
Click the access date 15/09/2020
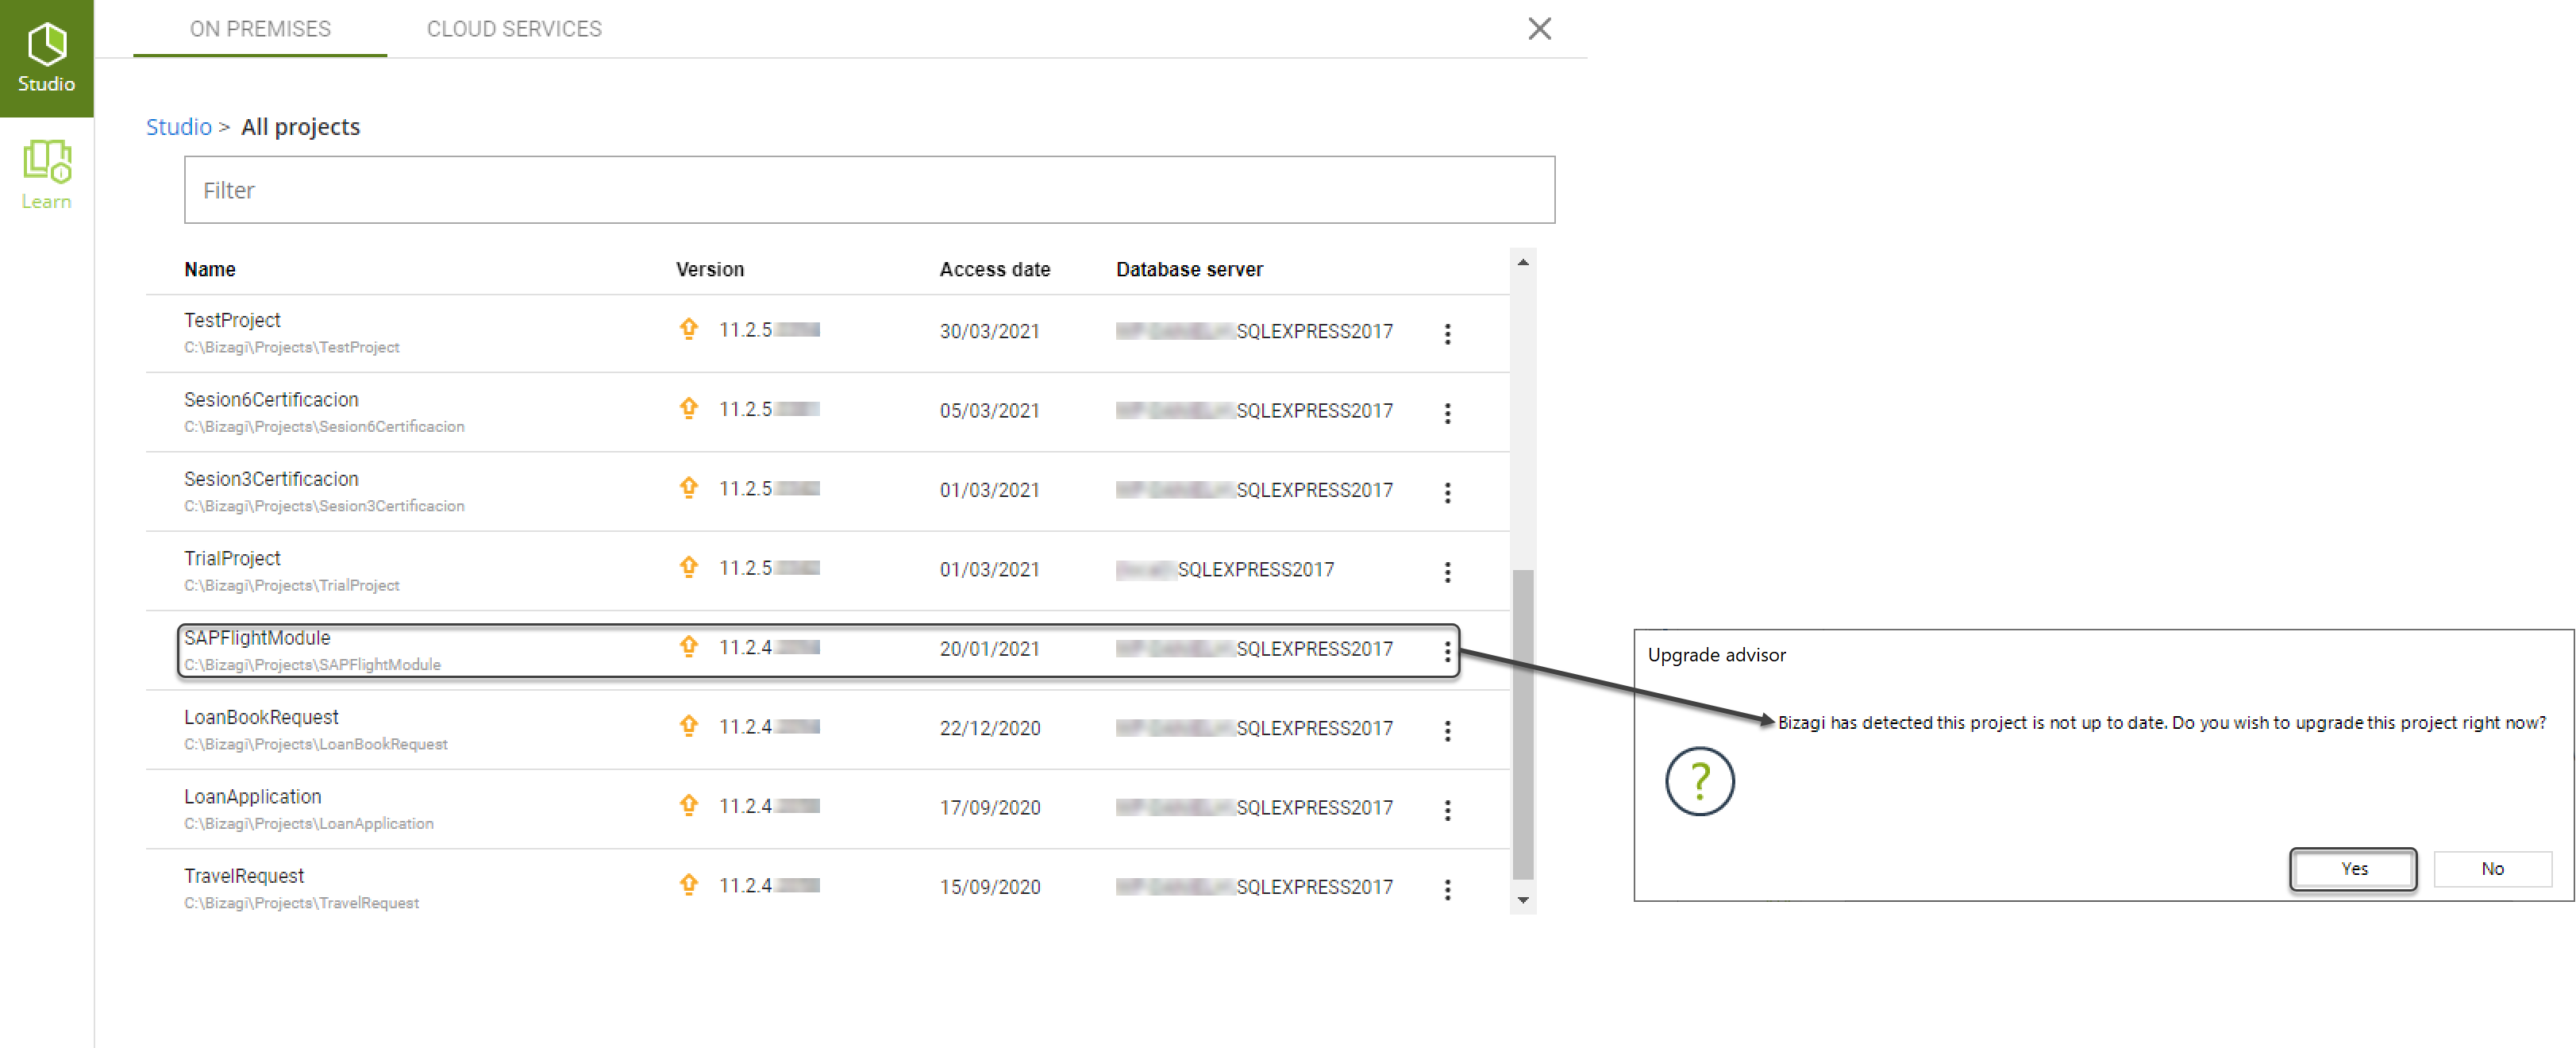click(989, 887)
